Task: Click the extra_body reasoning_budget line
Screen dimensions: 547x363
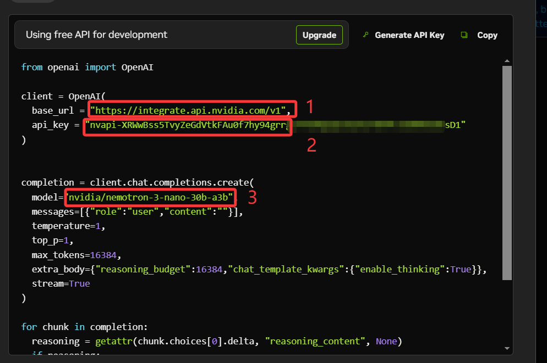Action: pos(259,270)
